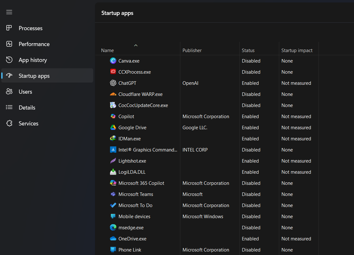
Task: Click the Performance graph icon
Action: 9,44
